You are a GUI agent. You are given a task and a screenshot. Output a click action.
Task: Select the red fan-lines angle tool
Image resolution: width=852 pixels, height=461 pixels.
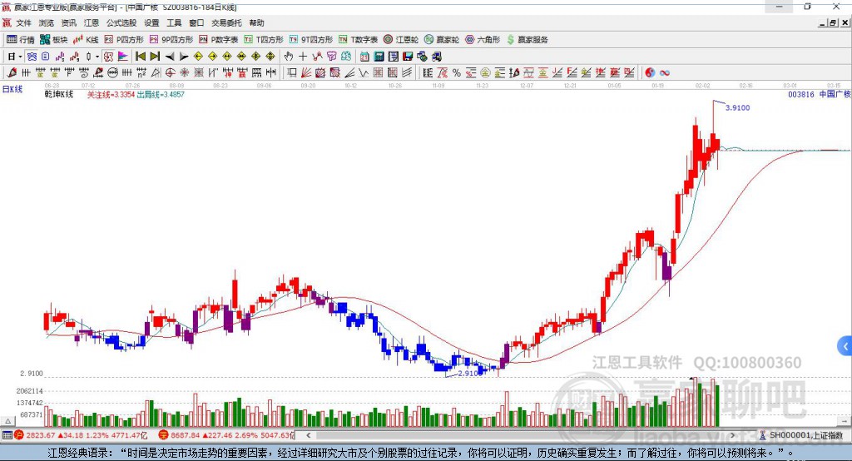coord(306,72)
